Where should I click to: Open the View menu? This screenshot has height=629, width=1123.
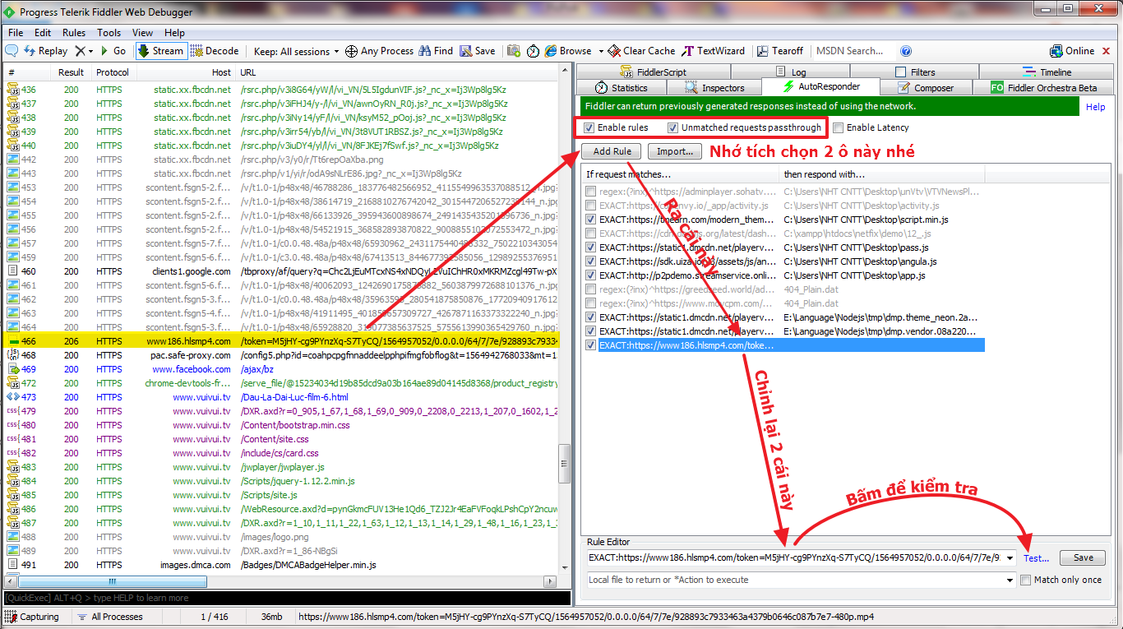coord(143,33)
